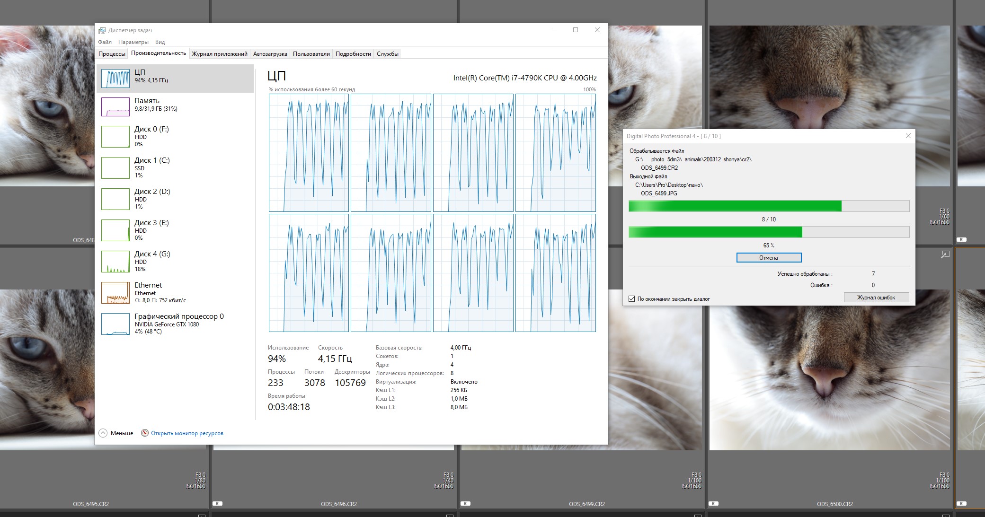
Task: Click the 65 % file progress bar
Action: click(x=768, y=232)
